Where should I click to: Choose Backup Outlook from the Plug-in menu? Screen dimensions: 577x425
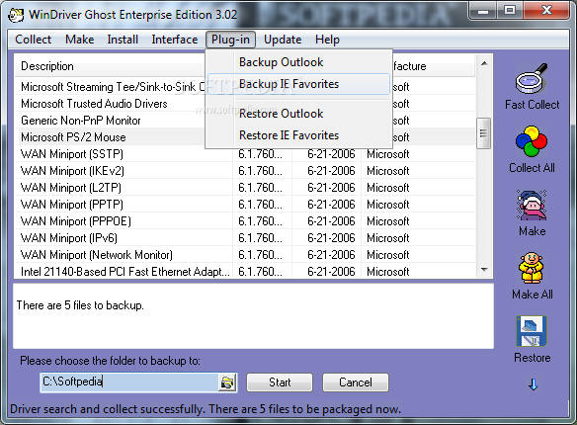(x=298, y=62)
